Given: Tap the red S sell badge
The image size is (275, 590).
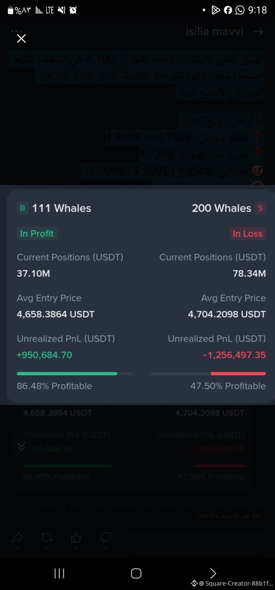Looking at the screenshot, I should pyautogui.click(x=260, y=208).
